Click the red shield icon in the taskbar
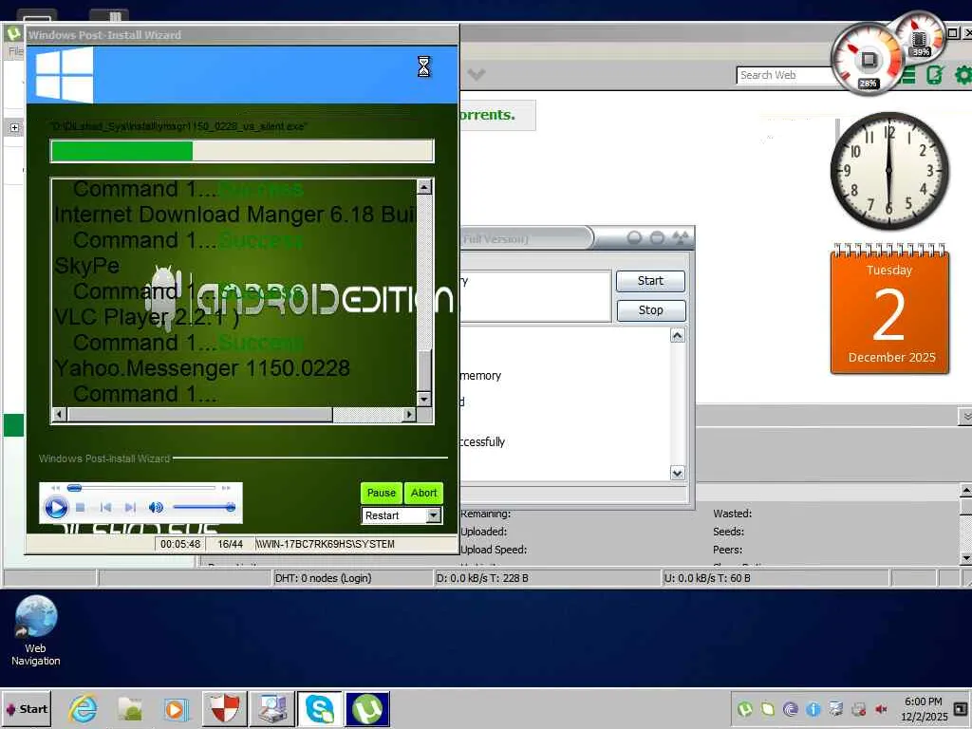Viewport: 972px width, 729px height. pyautogui.click(x=224, y=708)
